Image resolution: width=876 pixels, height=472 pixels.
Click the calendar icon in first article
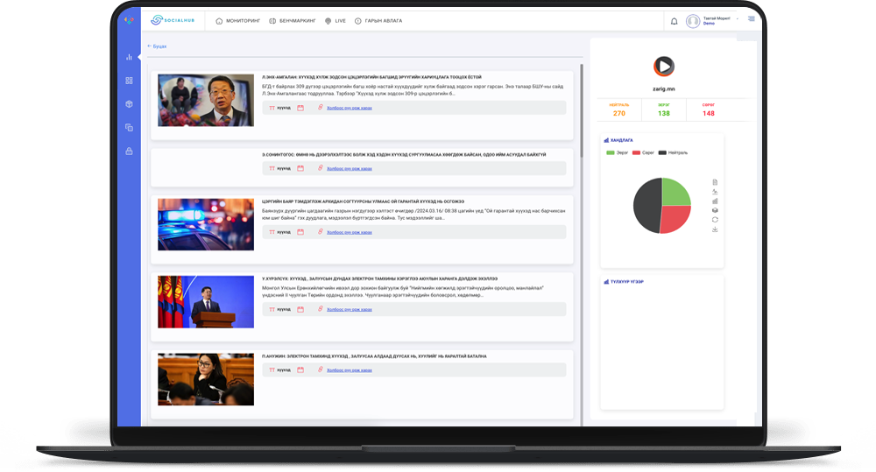click(300, 108)
